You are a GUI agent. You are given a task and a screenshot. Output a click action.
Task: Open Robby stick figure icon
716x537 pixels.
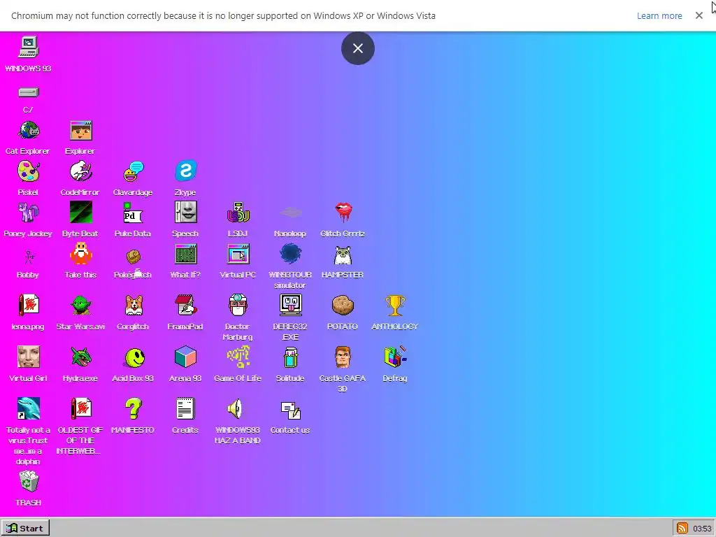pyautogui.click(x=28, y=257)
